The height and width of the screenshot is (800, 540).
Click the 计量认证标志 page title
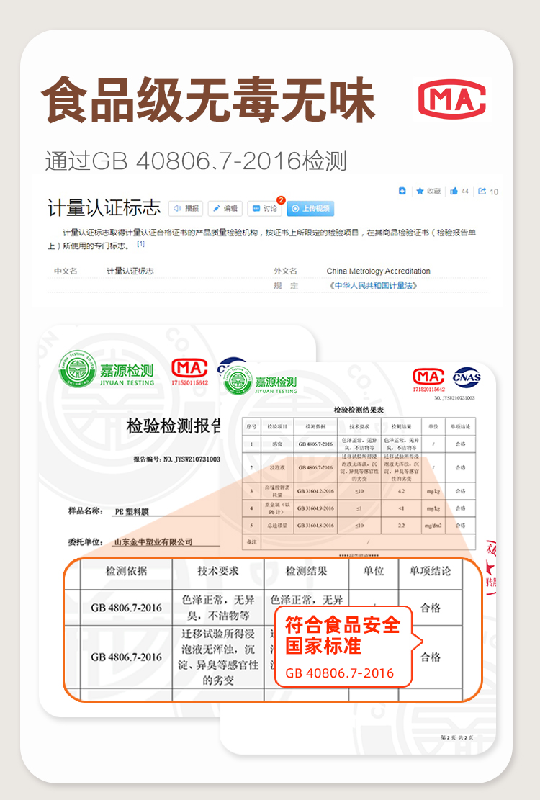click(x=104, y=207)
